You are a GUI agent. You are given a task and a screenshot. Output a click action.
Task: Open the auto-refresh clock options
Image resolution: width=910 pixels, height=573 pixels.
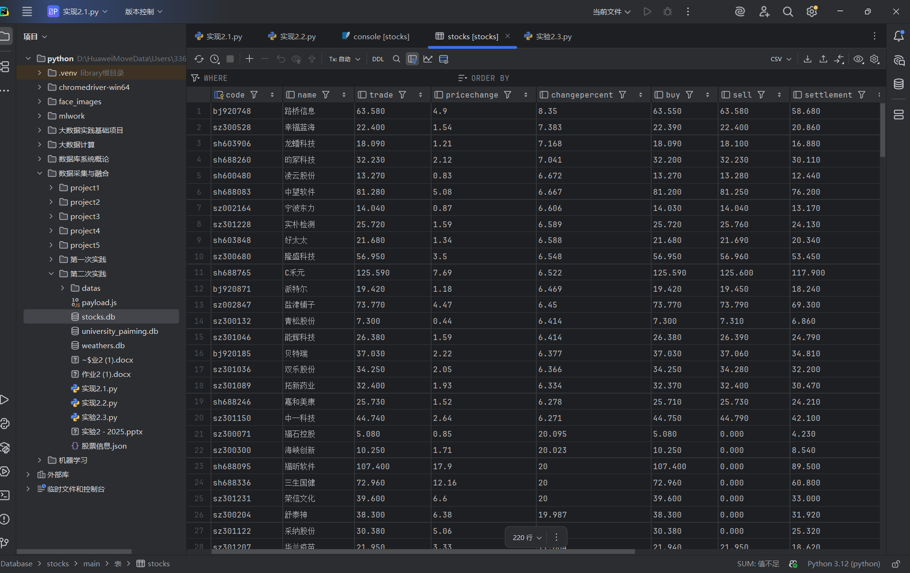[215, 59]
